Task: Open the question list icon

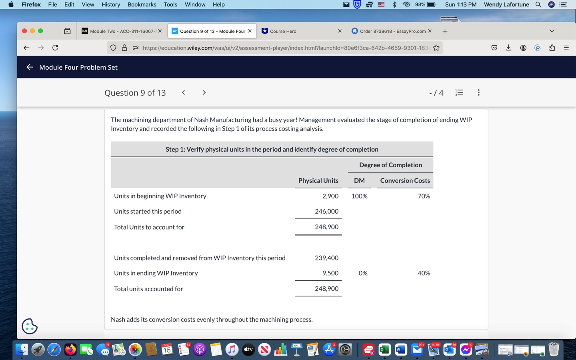Action: click(x=459, y=92)
